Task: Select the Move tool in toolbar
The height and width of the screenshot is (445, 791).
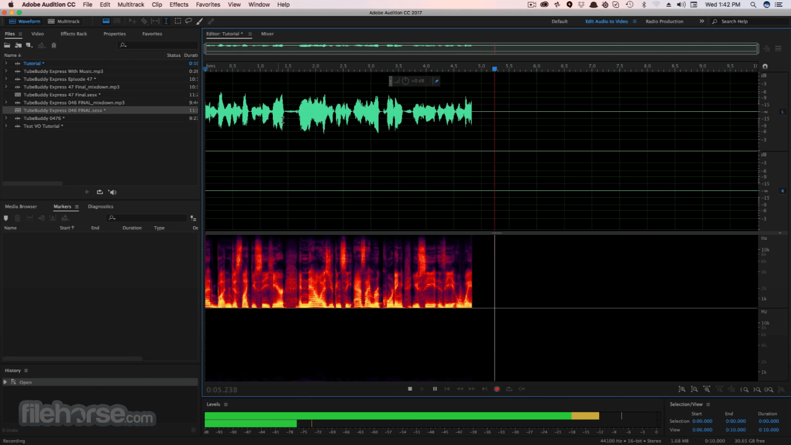Action: [x=132, y=21]
